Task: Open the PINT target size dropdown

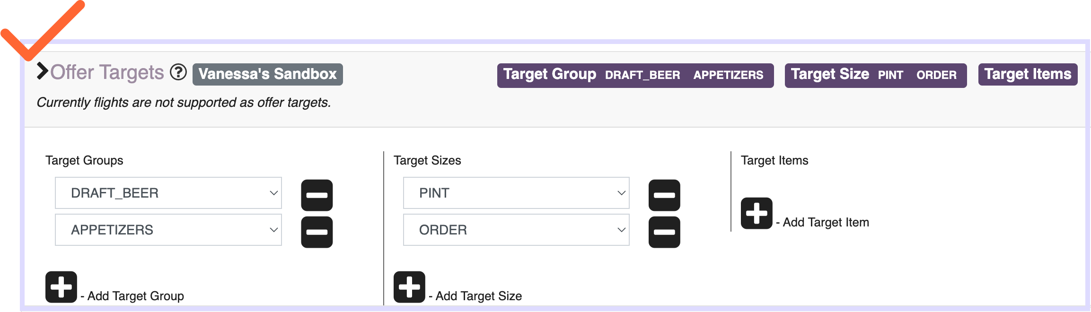Action: coord(516,193)
